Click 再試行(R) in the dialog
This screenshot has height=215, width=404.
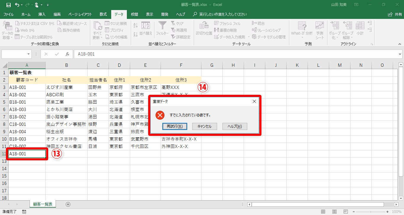174,126
